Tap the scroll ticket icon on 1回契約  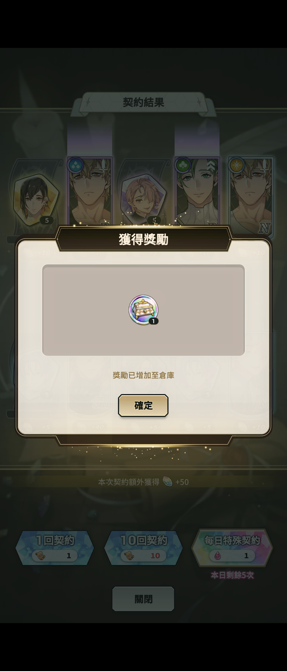[x=40, y=555]
